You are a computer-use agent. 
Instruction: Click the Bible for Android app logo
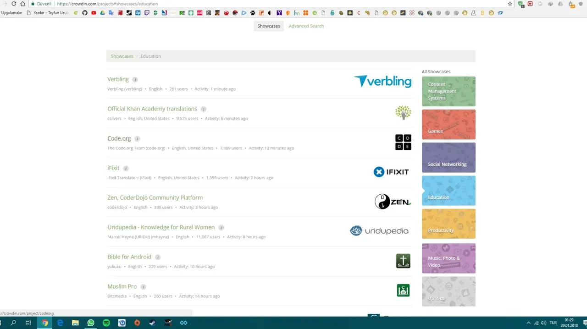403,261
